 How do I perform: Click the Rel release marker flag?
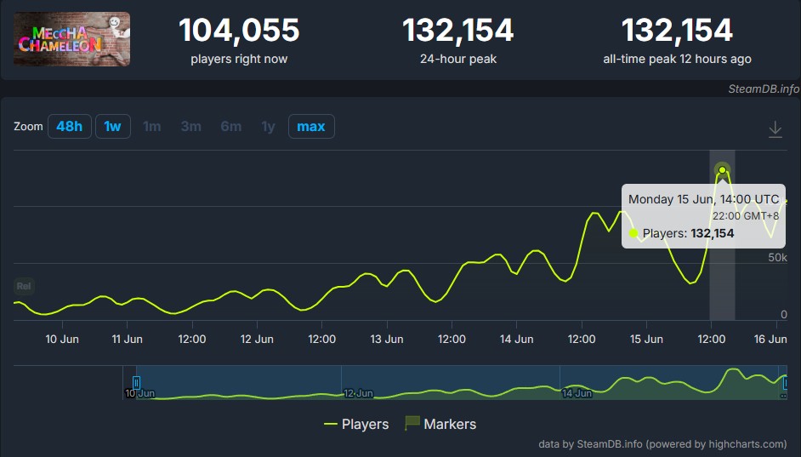point(24,286)
